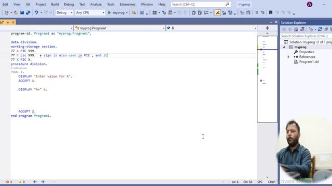This screenshot has width=332, height=186.
Task: Open the Build menu
Action: 55,4
